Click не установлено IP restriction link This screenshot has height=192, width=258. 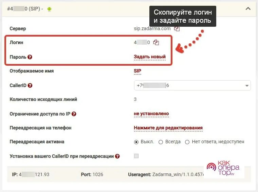(151, 114)
